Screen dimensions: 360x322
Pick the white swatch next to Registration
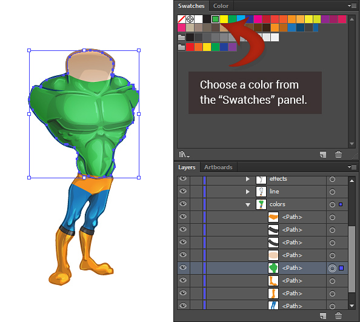pyautogui.click(x=198, y=19)
